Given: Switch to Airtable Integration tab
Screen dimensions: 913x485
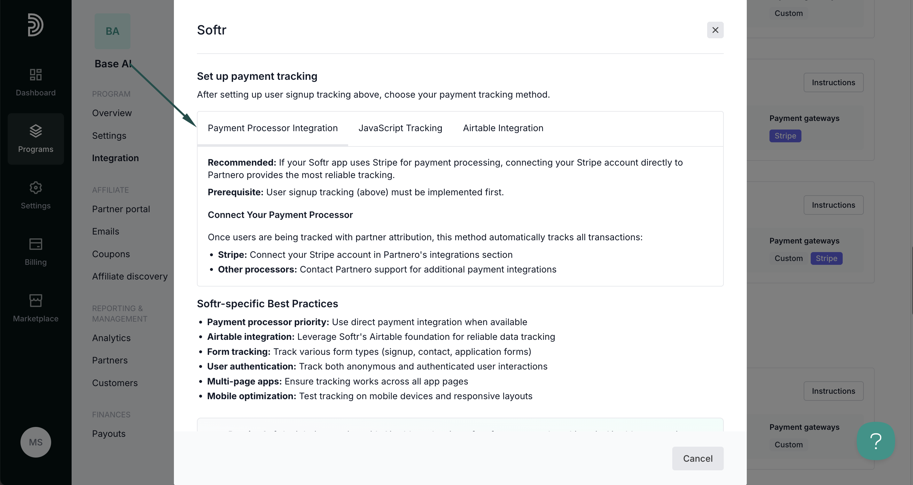Looking at the screenshot, I should click(x=503, y=128).
